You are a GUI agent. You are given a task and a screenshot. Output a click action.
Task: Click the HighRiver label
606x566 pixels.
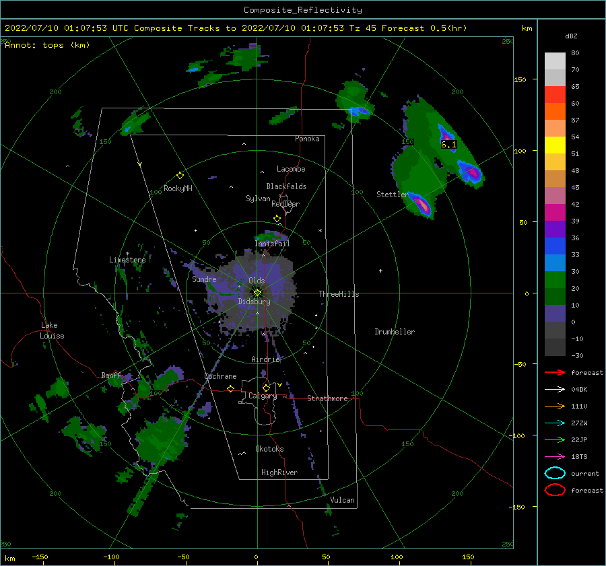click(x=279, y=472)
